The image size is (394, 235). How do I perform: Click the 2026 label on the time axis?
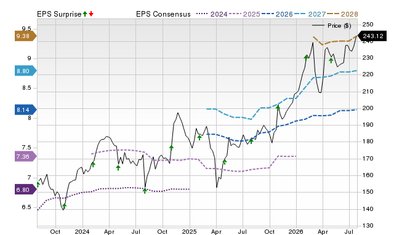point(295,231)
